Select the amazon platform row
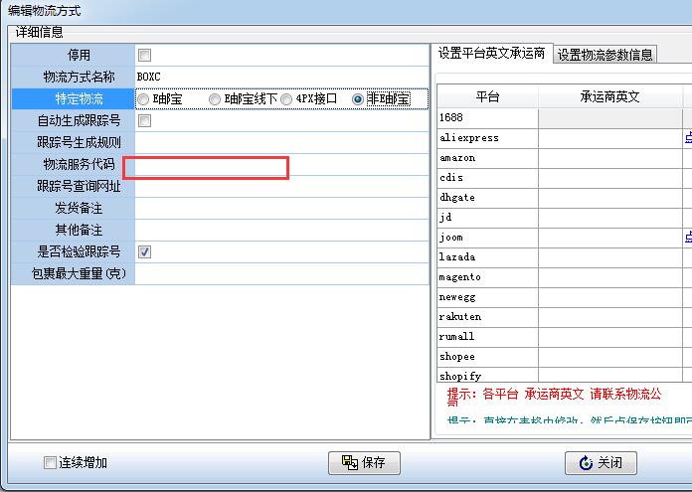692x492 pixels. pyautogui.click(x=487, y=158)
